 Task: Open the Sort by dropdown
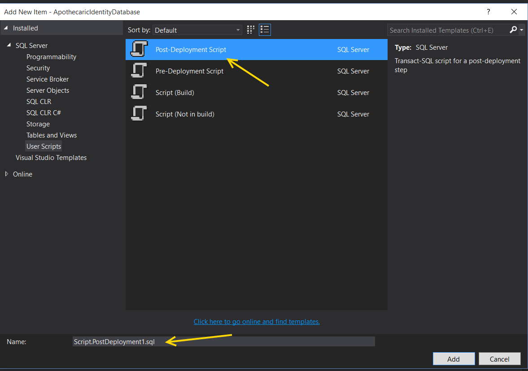197,30
